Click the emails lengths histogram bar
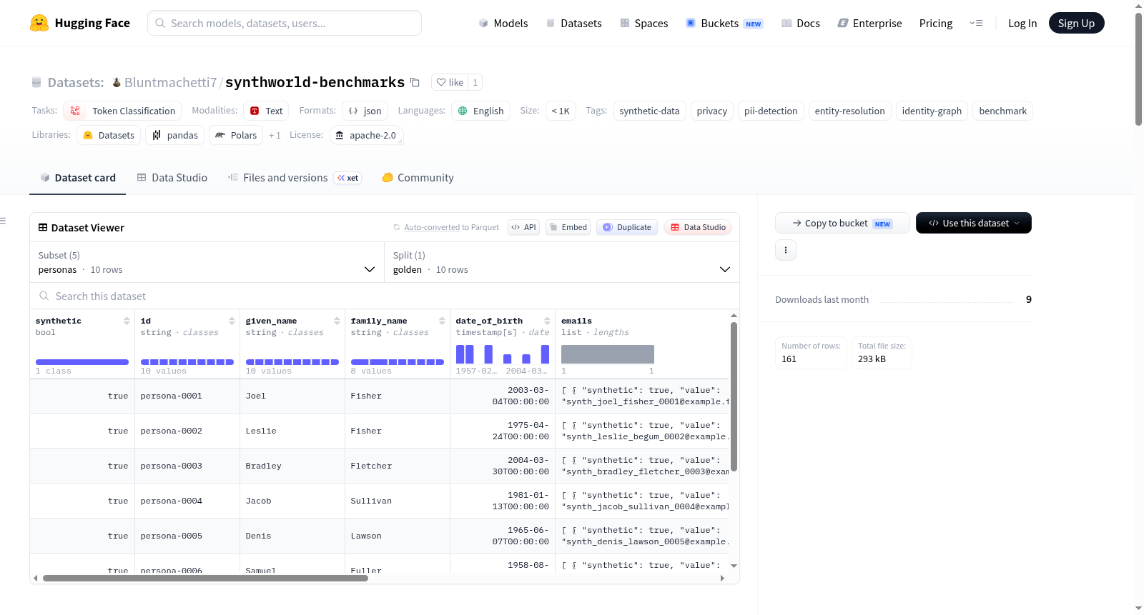This screenshot has width=1144, height=615. pos(608,354)
